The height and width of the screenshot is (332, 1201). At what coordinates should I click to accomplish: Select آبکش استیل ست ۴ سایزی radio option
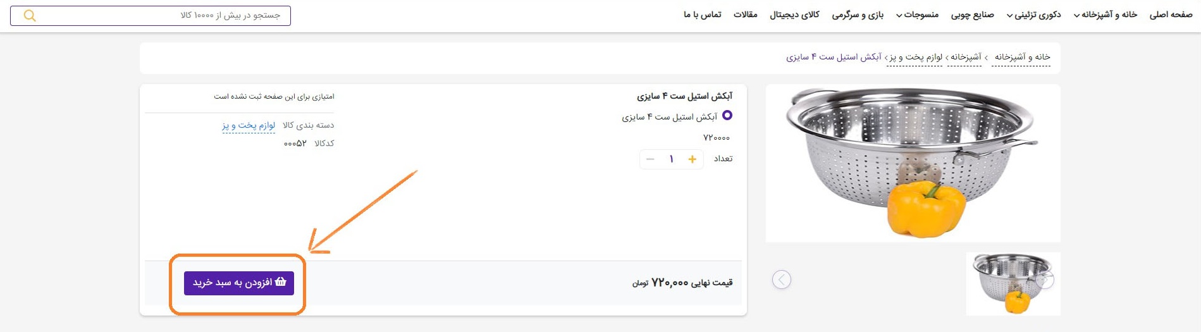point(727,115)
